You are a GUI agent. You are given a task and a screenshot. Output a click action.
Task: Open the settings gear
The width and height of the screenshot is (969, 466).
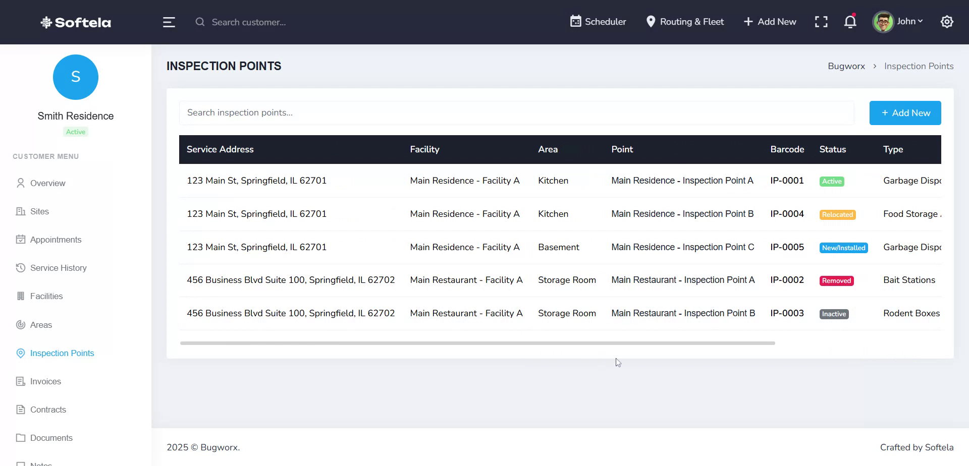click(947, 22)
